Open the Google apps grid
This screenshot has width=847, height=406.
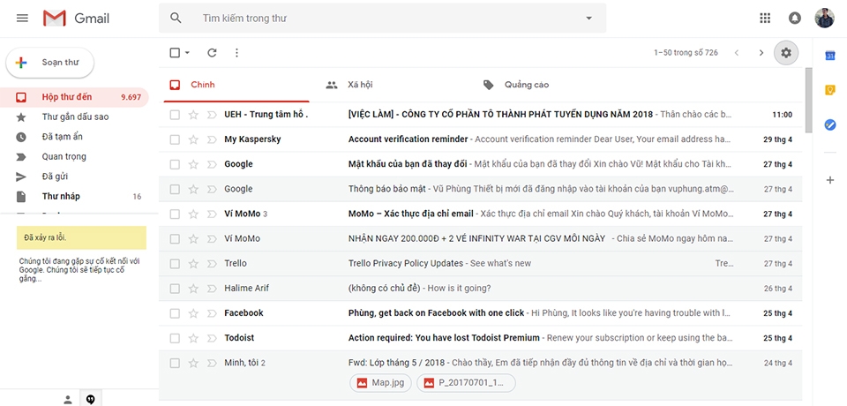tap(765, 18)
